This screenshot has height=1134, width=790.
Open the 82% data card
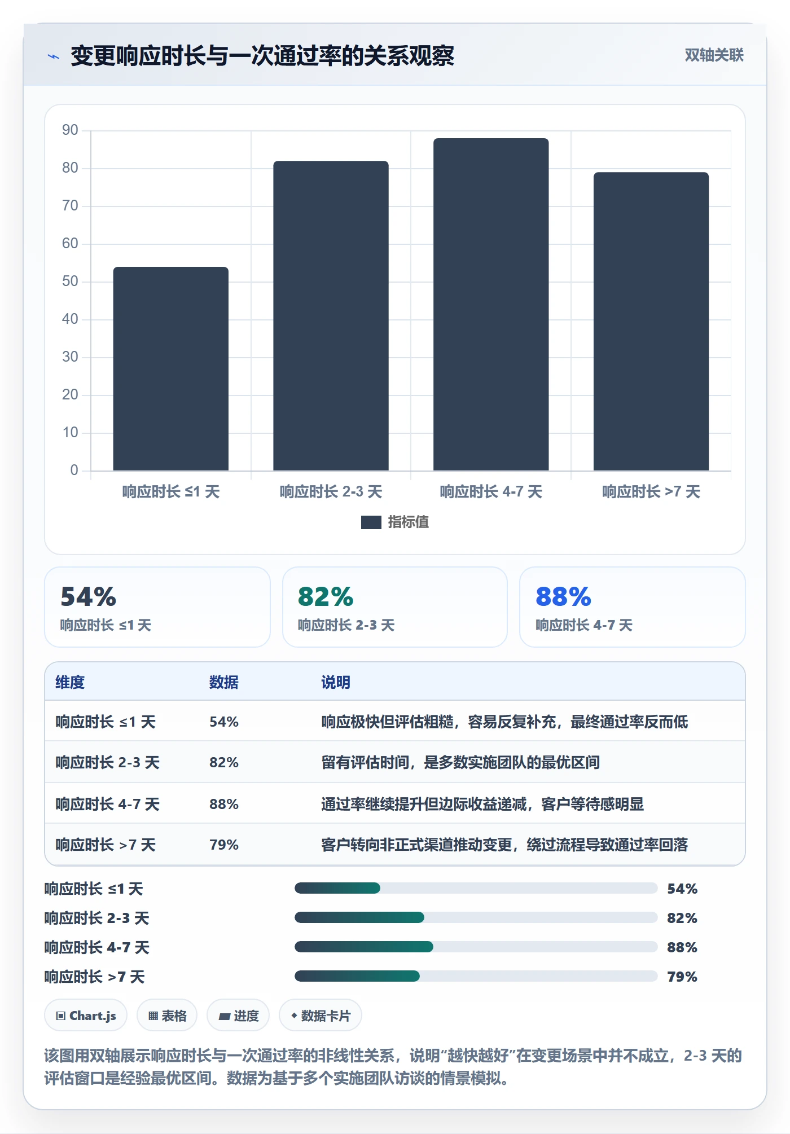pyautogui.click(x=395, y=607)
